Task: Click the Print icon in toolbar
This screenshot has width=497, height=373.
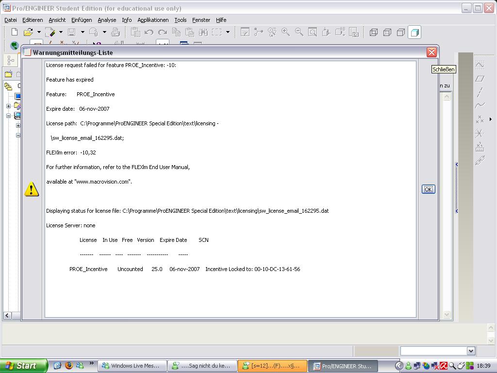Action: click(116, 32)
